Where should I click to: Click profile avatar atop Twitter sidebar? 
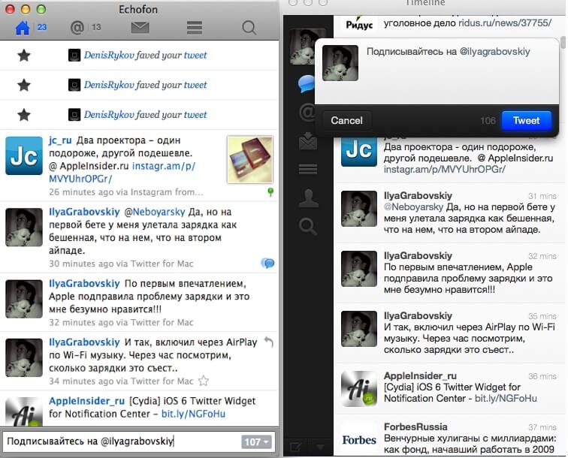coord(304,47)
